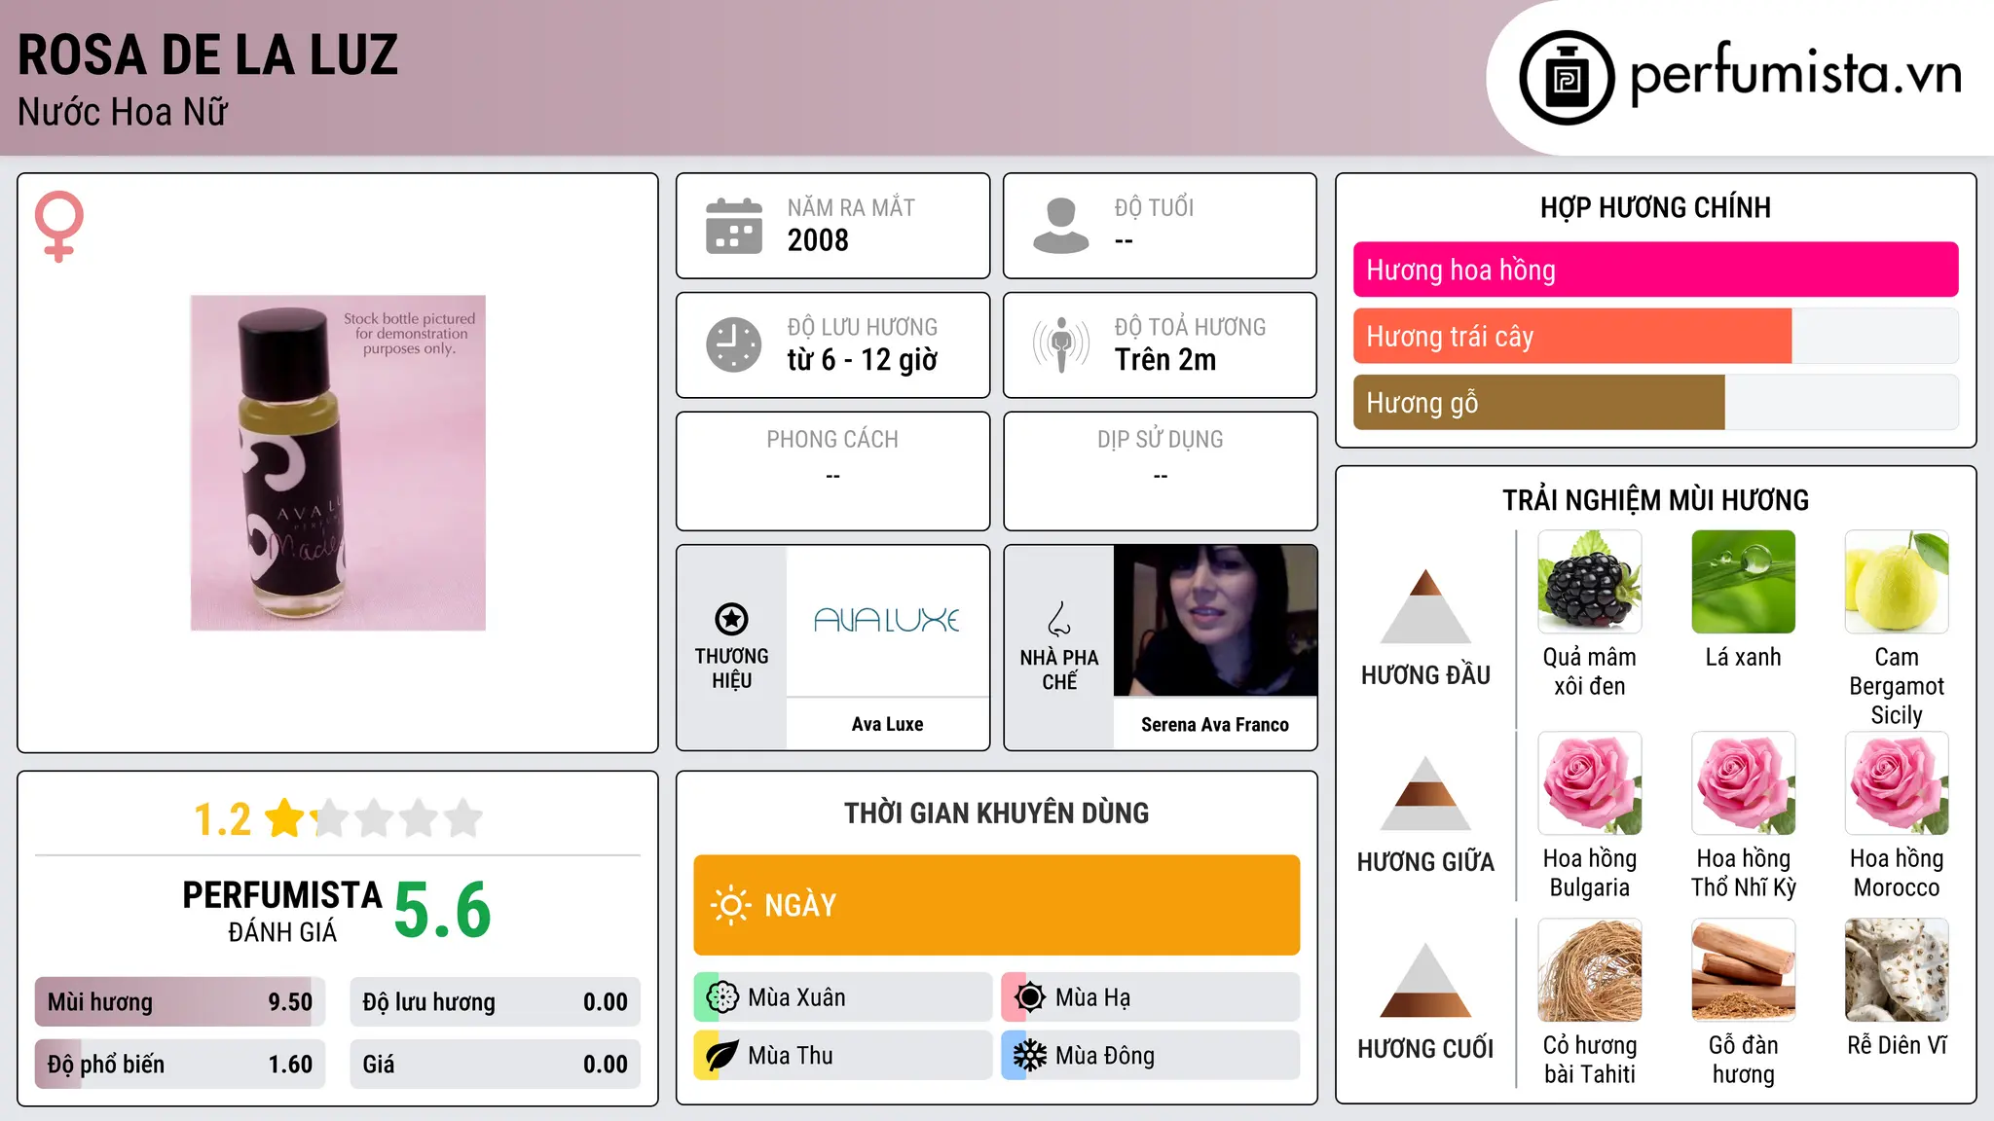The width and height of the screenshot is (1994, 1121).
Task: Click the ROSA DE LA LUZ title
Action: 208,54
